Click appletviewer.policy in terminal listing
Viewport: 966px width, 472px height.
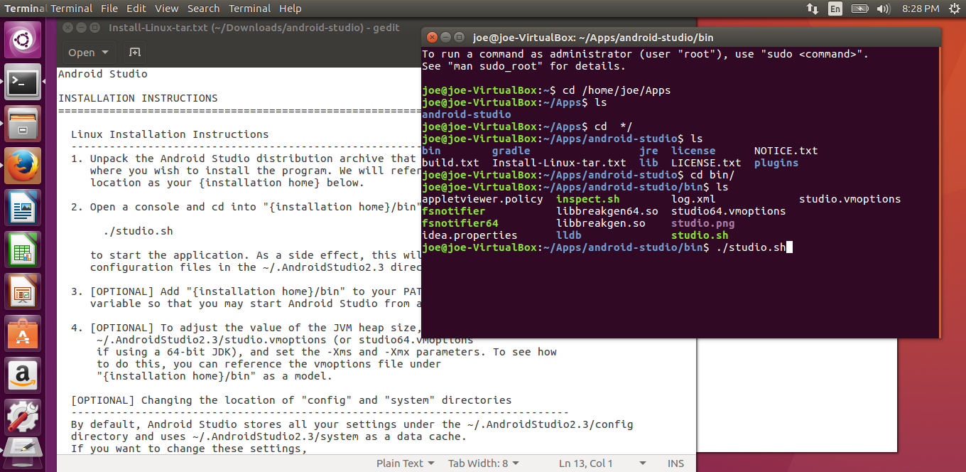[x=482, y=199]
